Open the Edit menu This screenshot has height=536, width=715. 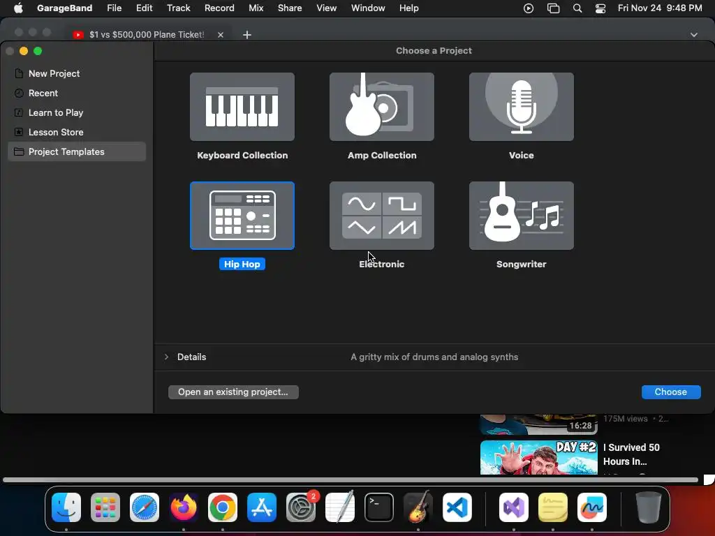point(144,8)
